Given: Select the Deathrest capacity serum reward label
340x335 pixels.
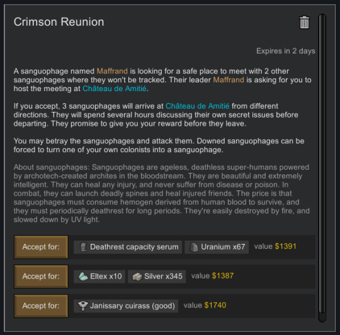Looking at the screenshot, I should 134,247.
